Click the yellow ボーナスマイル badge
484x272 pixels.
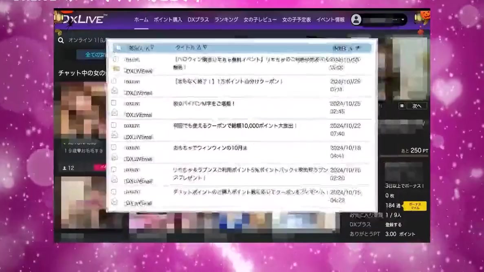pyautogui.click(x=415, y=206)
